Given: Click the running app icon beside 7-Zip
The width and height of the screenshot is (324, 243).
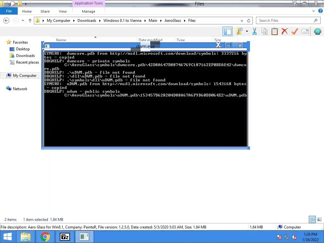Looking at the screenshot, I should click(84, 237).
